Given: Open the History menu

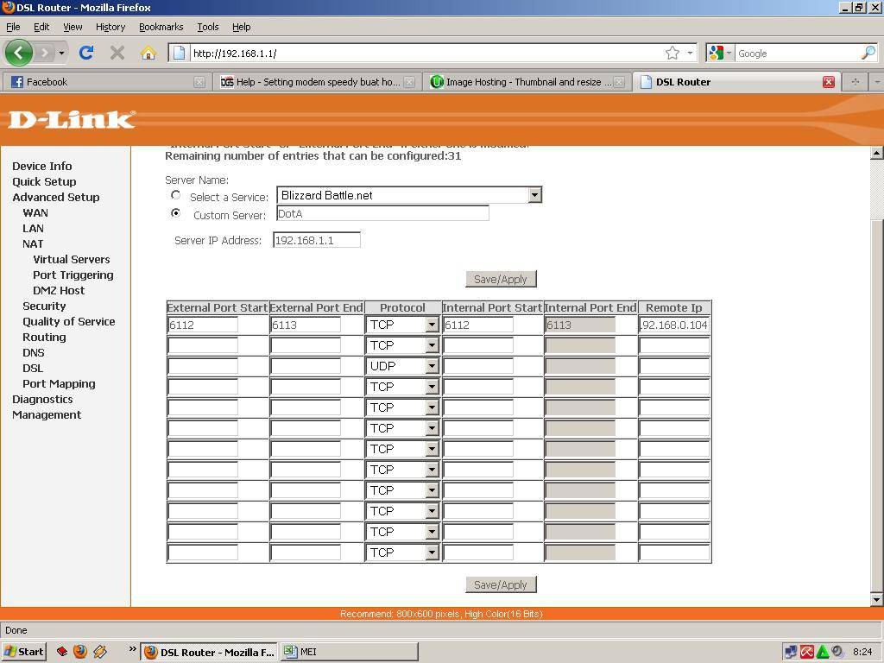Looking at the screenshot, I should (x=110, y=27).
